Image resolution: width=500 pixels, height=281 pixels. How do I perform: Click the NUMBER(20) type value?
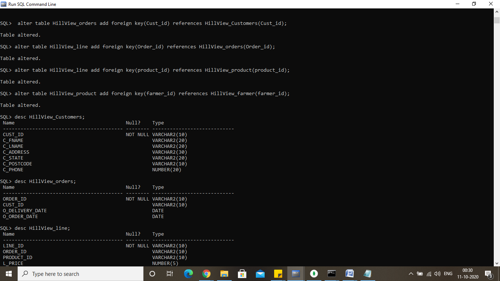pos(167,170)
